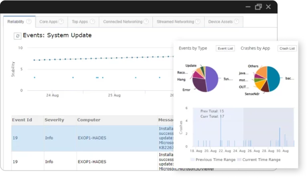The image size is (308, 178).
Task: Click the pink Hang slice in Events pie
Action: point(197,75)
